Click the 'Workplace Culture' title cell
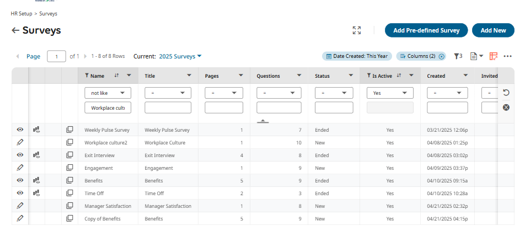The width and height of the screenshot is (525, 247). click(165, 142)
